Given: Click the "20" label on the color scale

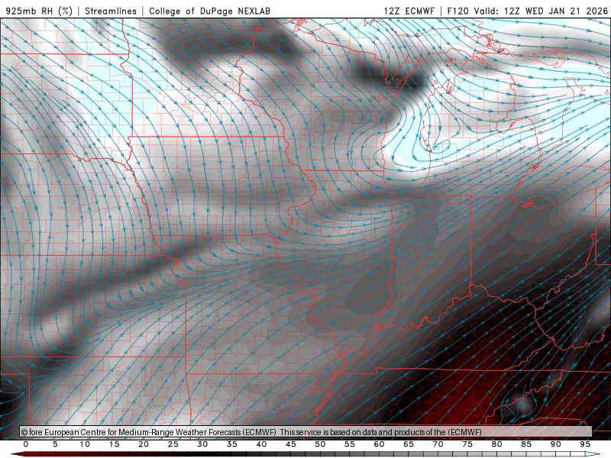Looking at the screenshot, I should click(x=144, y=444).
